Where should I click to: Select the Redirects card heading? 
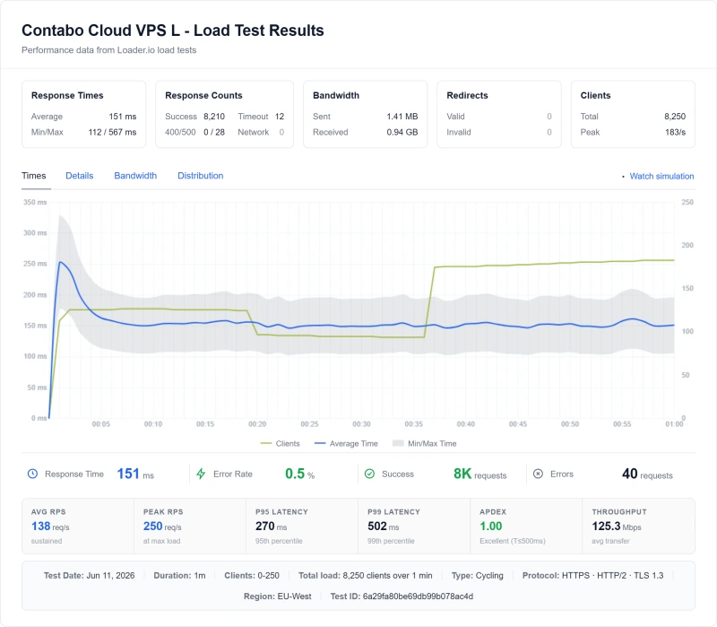click(x=467, y=96)
